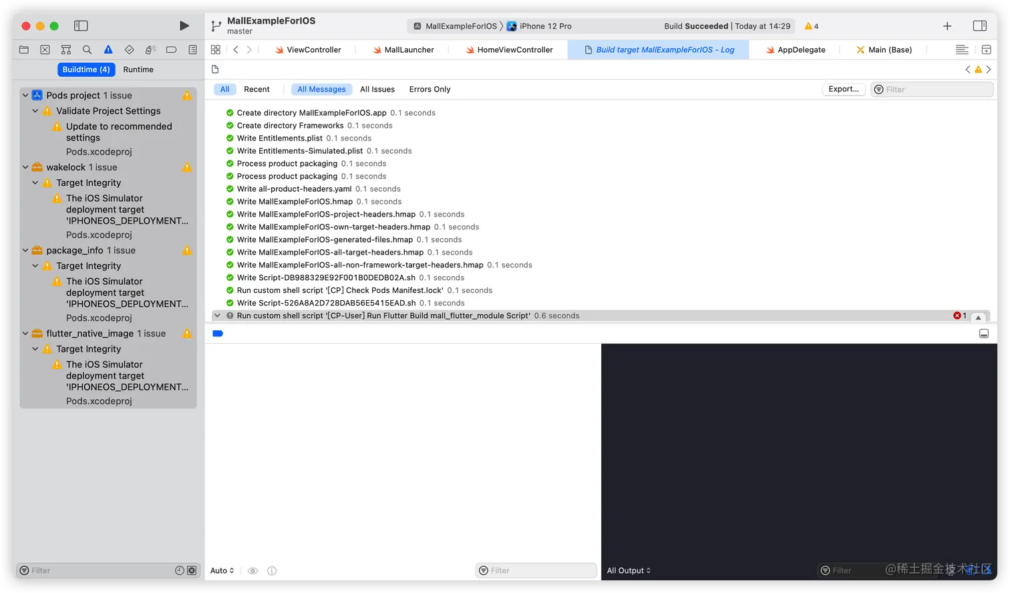The height and width of the screenshot is (593, 1010).
Task: Switch to the AppDelegate tab
Action: click(796, 49)
